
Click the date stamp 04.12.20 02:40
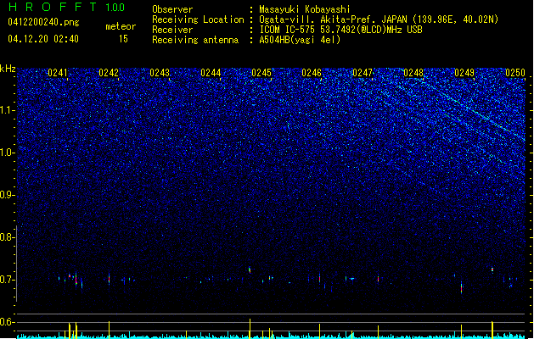point(43,39)
